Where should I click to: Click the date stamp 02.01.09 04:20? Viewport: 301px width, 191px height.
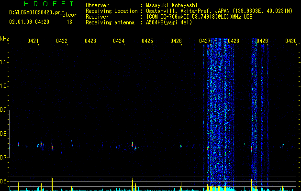(x=29, y=22)
